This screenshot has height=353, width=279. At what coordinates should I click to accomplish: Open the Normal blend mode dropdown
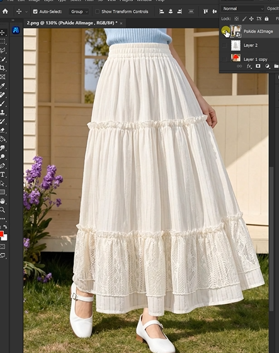point(242,9)
